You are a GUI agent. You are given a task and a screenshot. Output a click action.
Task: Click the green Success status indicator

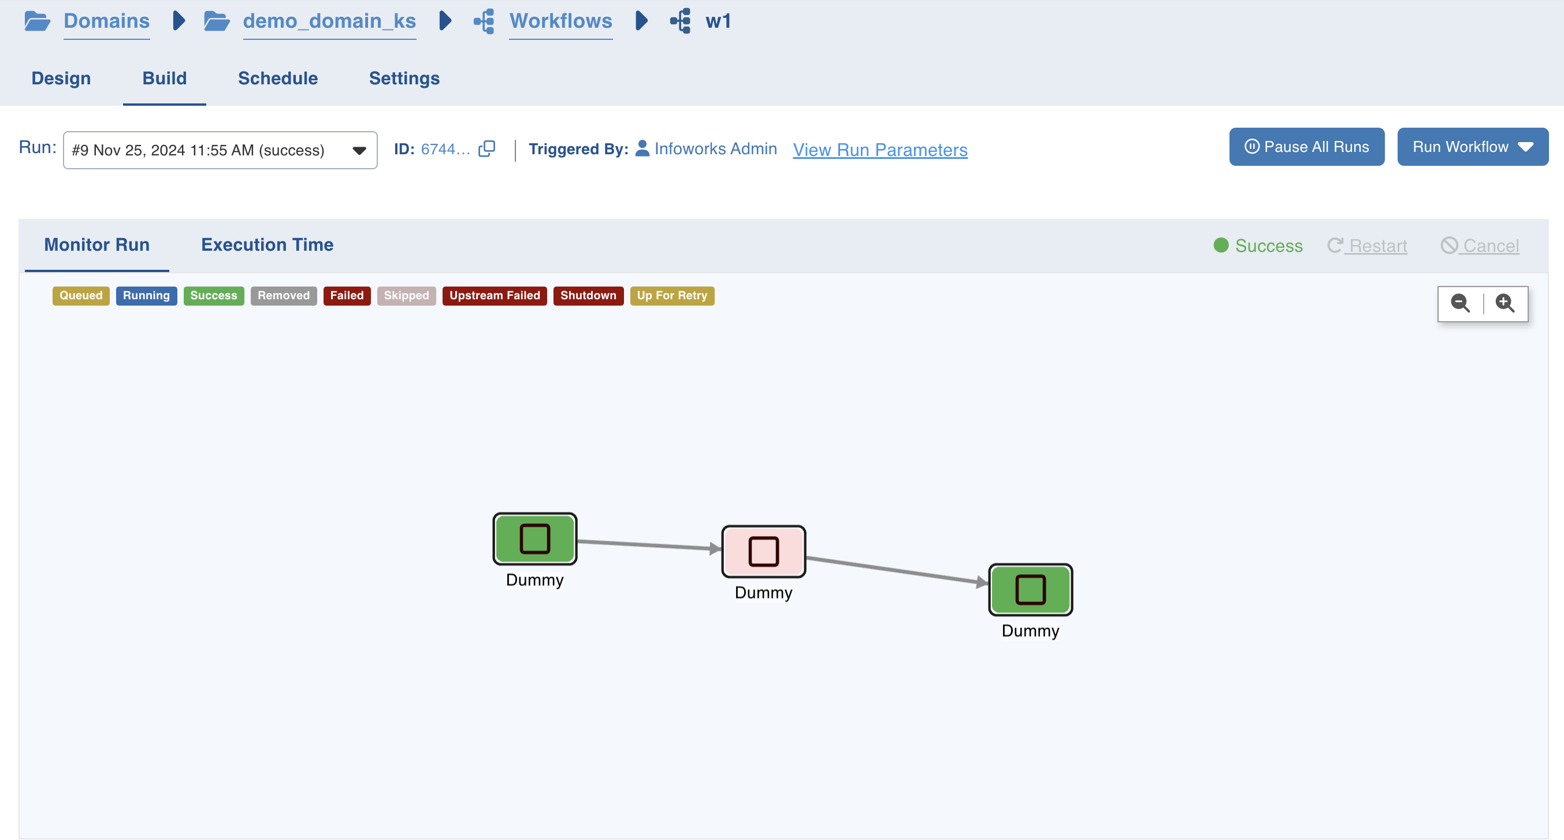tap(1258, 246)
